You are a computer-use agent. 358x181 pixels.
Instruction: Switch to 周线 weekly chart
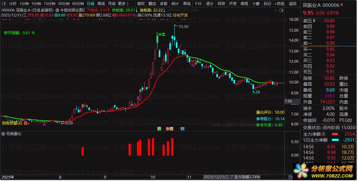[x=101, y=4]
